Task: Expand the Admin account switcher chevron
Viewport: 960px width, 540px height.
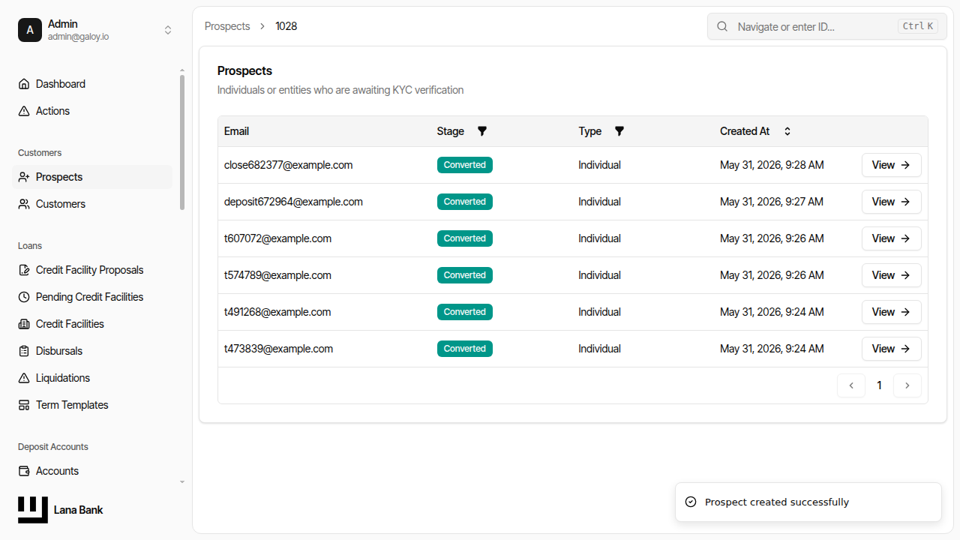Action: click(x=168, y=30)
